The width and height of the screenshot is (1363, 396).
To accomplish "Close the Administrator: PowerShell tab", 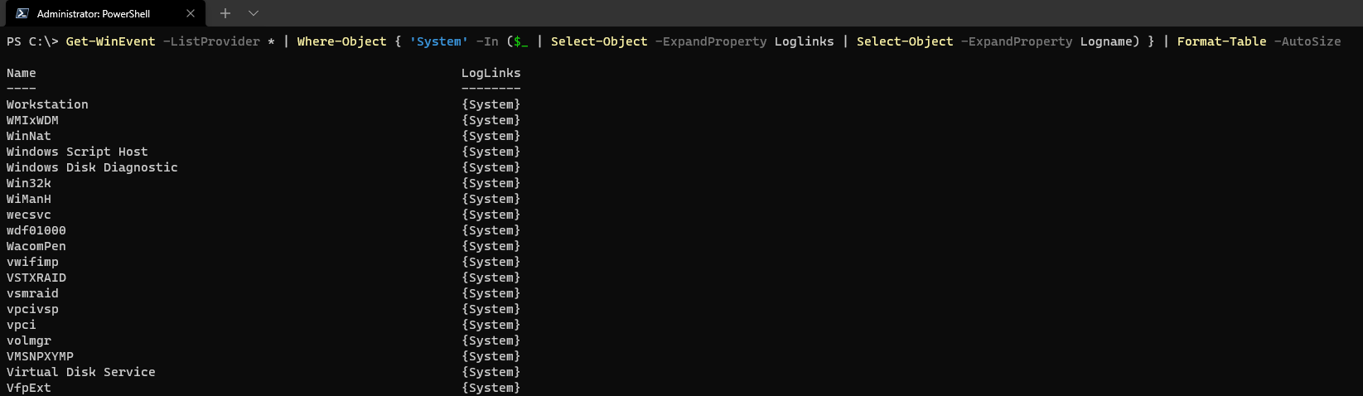I will pos(191,13).
